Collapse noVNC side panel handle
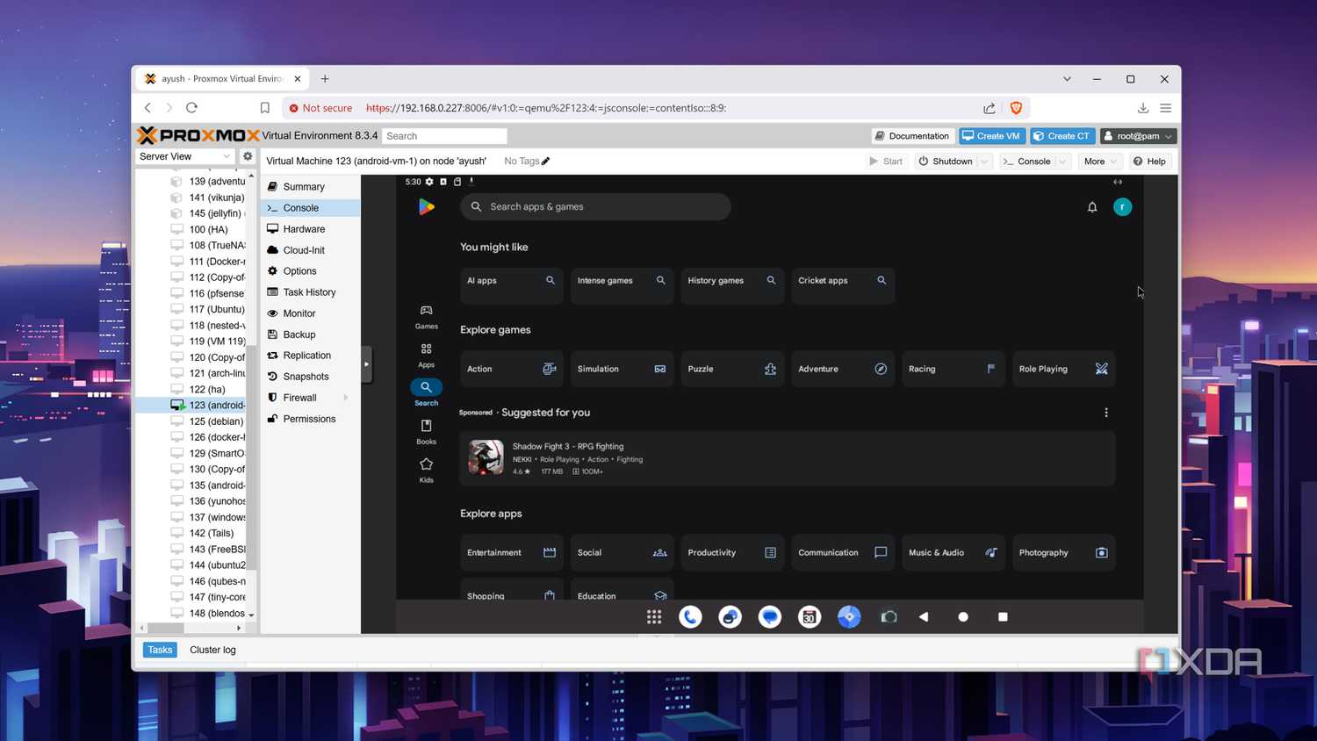The height and width of the screenshot is (741, 1317). point(366,363)
